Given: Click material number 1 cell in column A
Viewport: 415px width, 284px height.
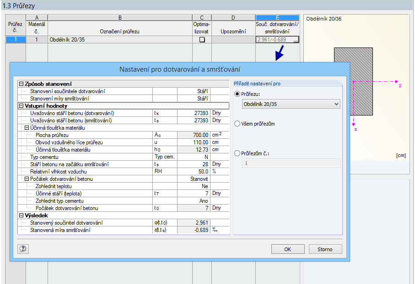Looking at the screenshot, I should pos(37,40).
